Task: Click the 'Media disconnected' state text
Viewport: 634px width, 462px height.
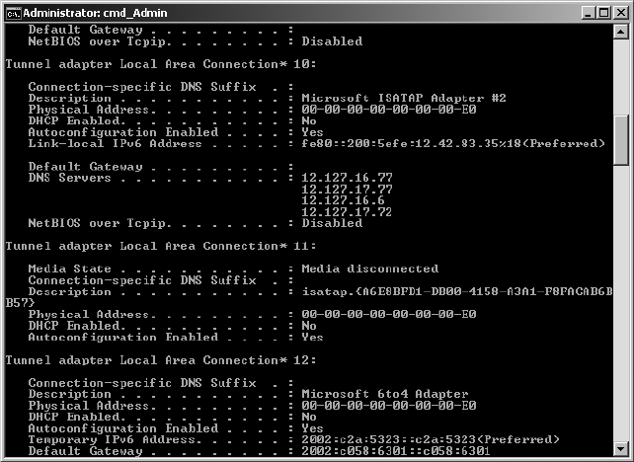Action: pos(369,269)
